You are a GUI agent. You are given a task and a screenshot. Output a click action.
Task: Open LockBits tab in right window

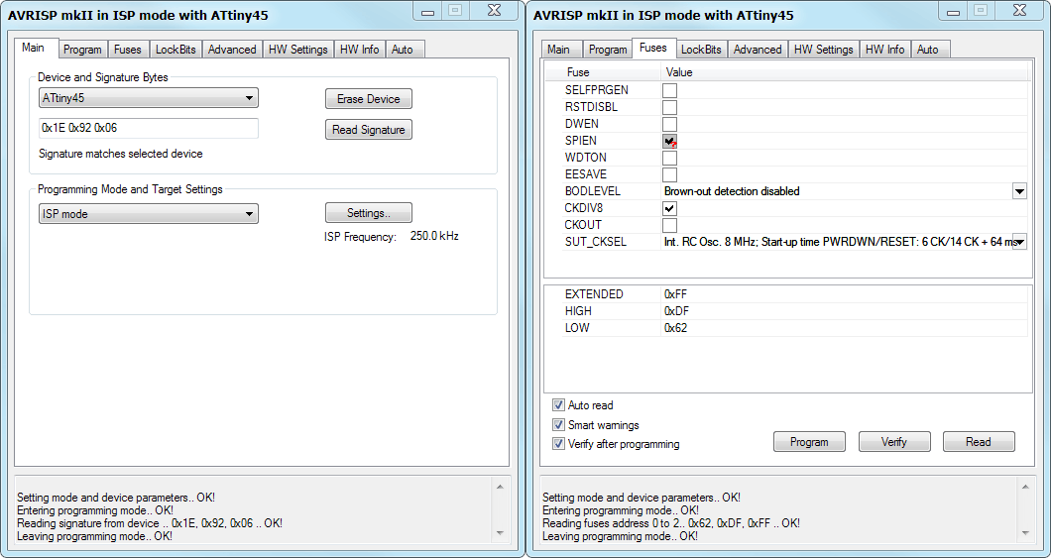(701, 50)
